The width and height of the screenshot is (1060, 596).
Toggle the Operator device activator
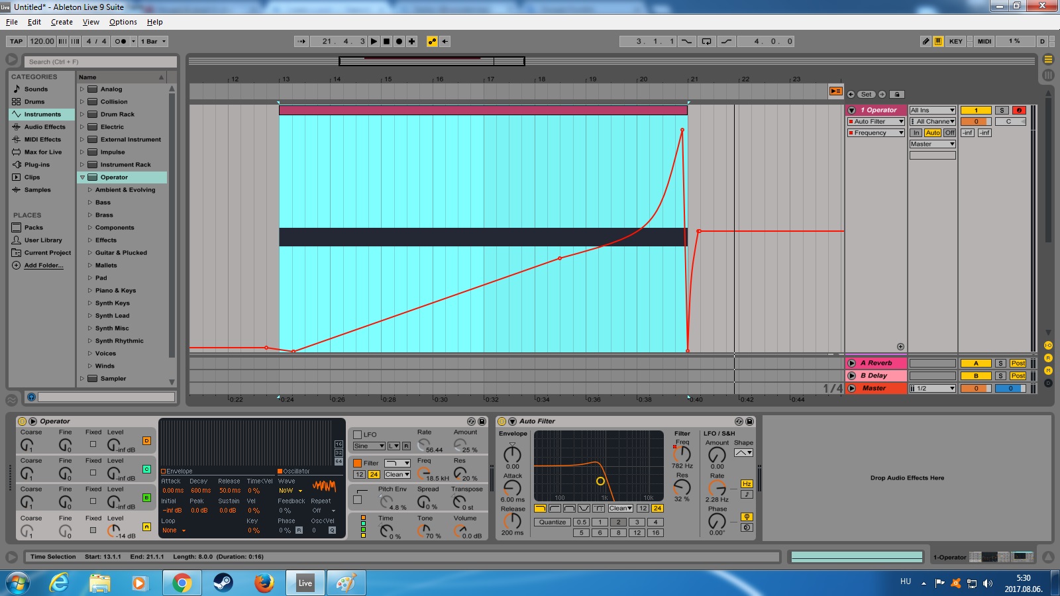pos(22,421)
